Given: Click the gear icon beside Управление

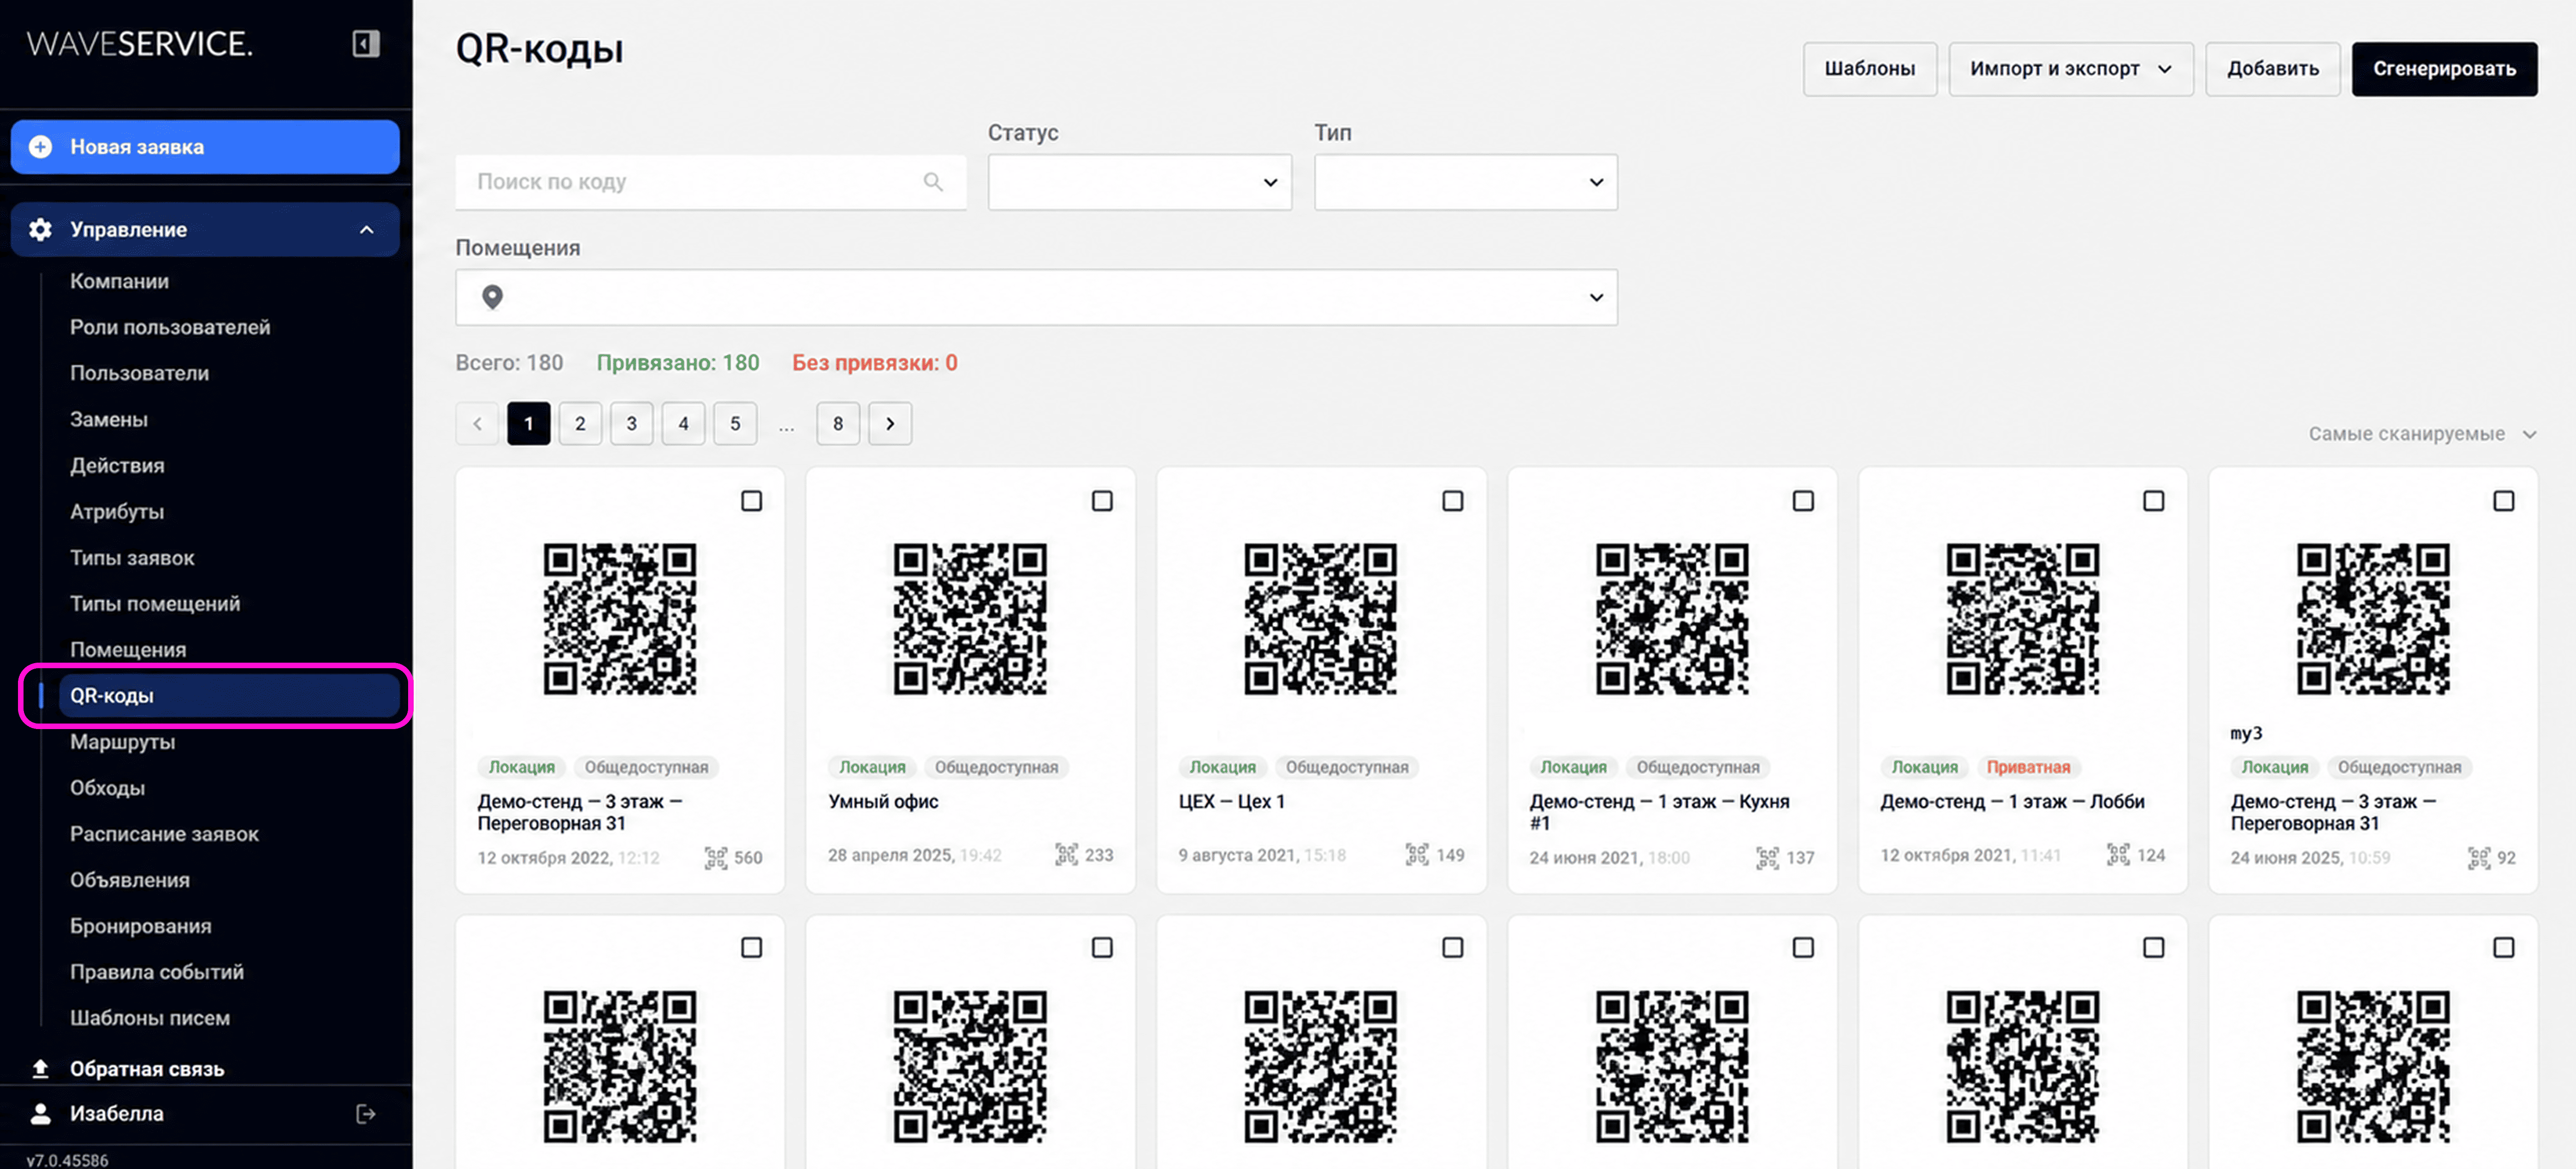Looking at the screenshot, I should 40,230.
